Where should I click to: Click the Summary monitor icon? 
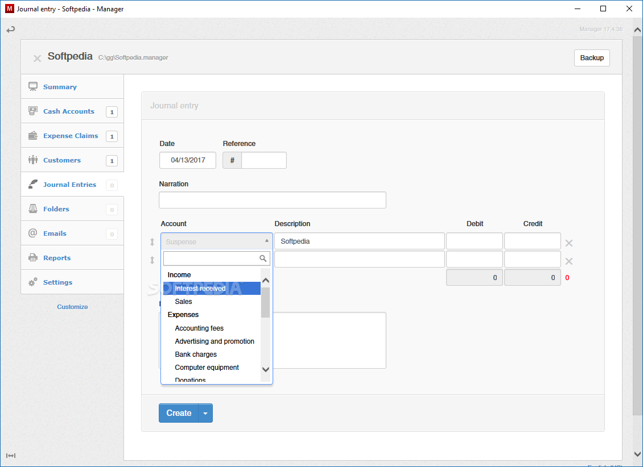coord(33,87)
